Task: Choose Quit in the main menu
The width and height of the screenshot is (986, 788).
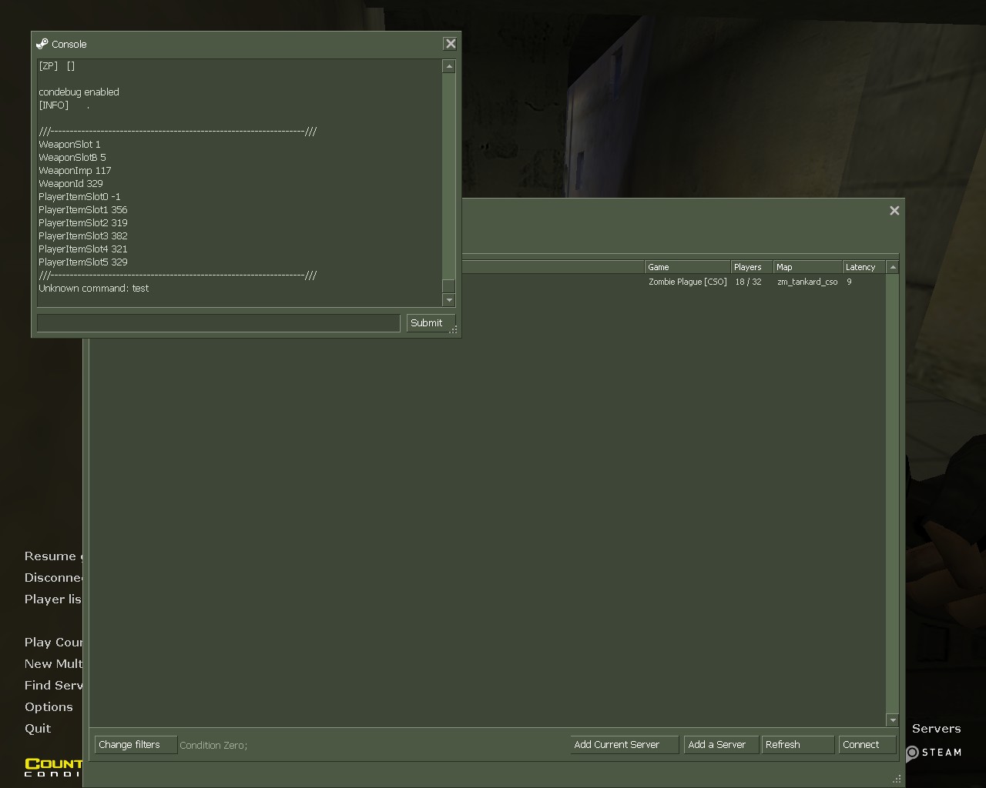Action: pyautogui.click(x=38, y=729)
